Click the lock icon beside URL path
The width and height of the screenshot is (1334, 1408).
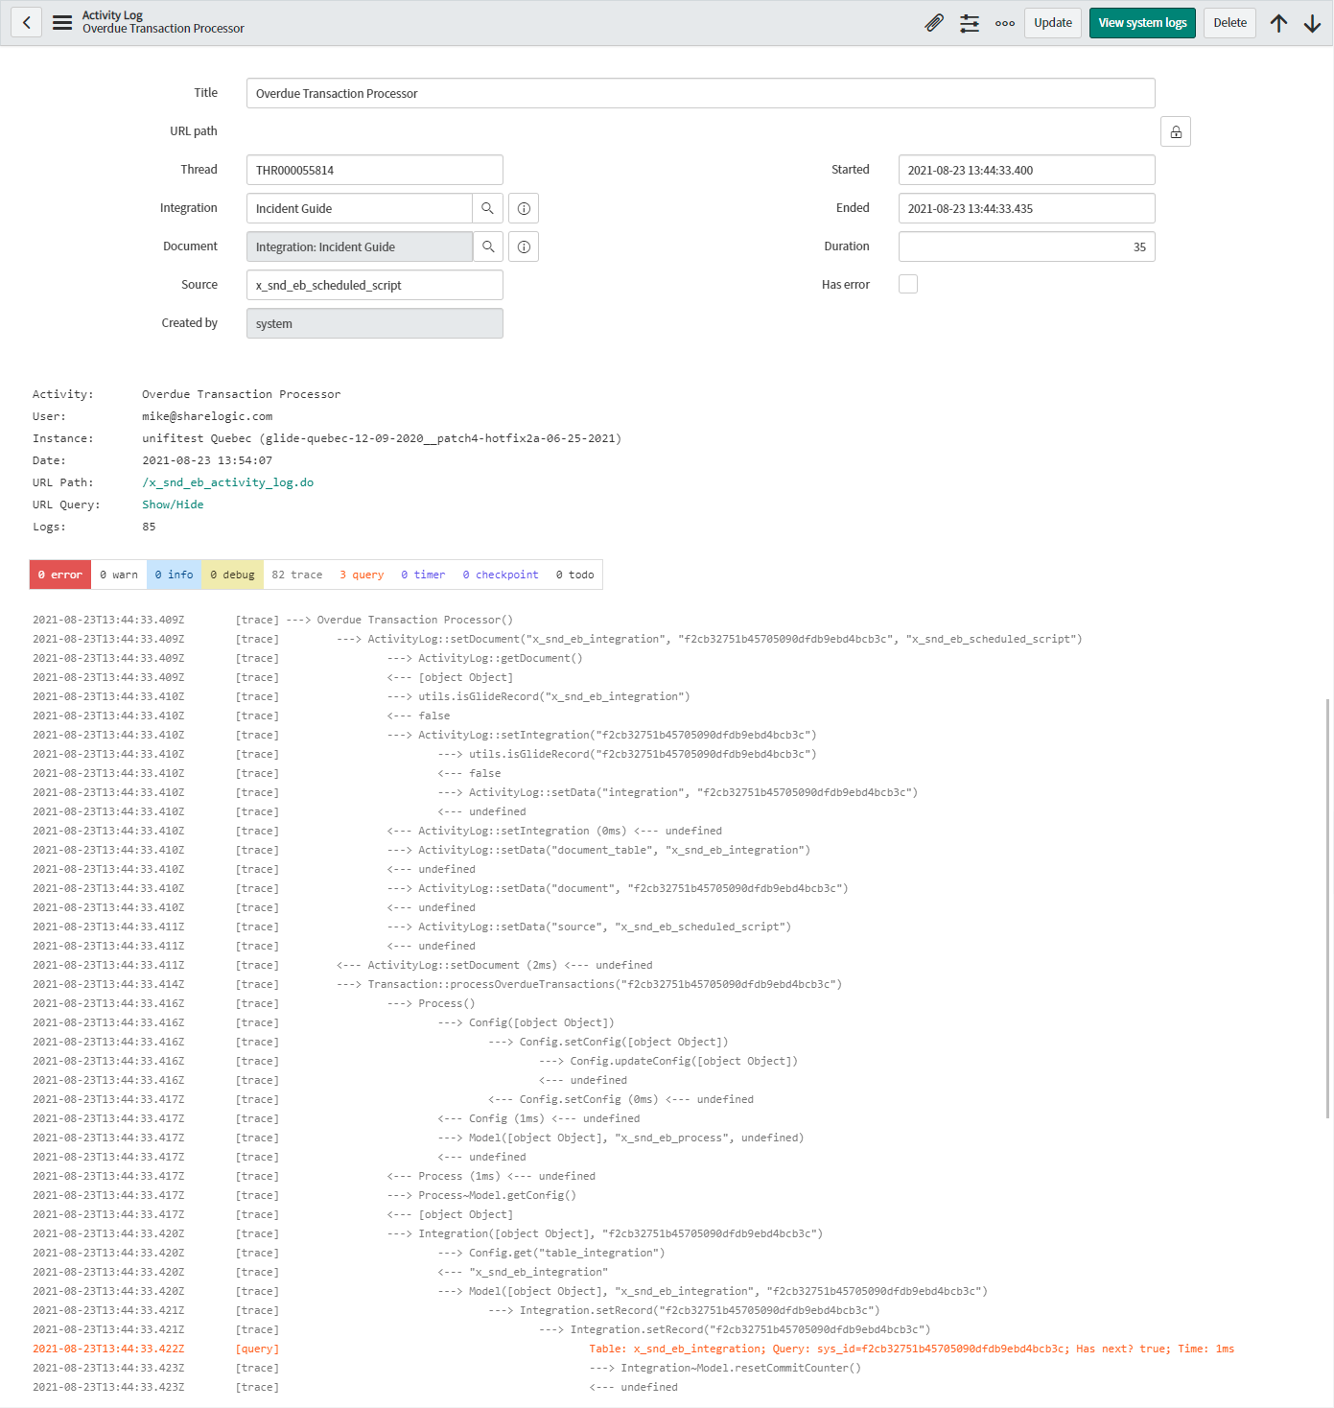pyautogui.click(x=1176, y=131)
